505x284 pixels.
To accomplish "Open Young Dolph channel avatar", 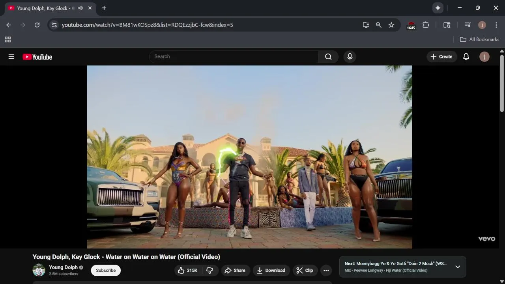I will [x=39, y=270].
